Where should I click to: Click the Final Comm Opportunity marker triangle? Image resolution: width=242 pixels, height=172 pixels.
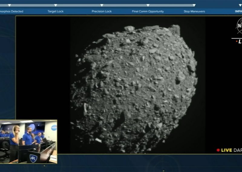point(148,5)
